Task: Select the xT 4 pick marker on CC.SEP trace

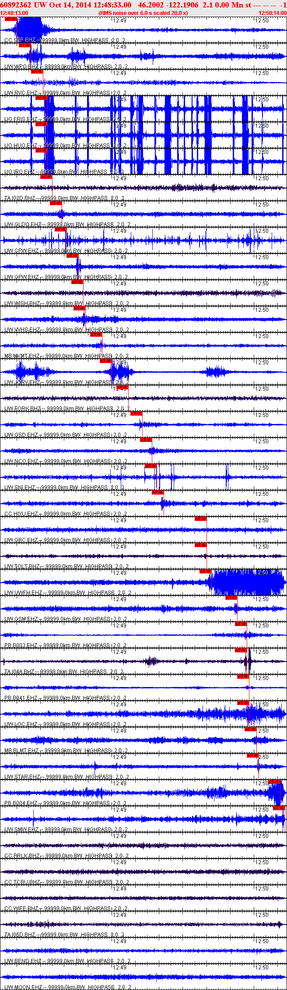Action: click(x=11, y=19)
